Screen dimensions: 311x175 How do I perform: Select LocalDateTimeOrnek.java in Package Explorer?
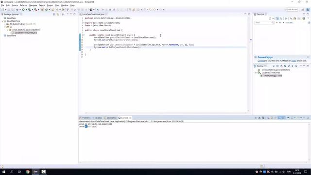[26, 33]
